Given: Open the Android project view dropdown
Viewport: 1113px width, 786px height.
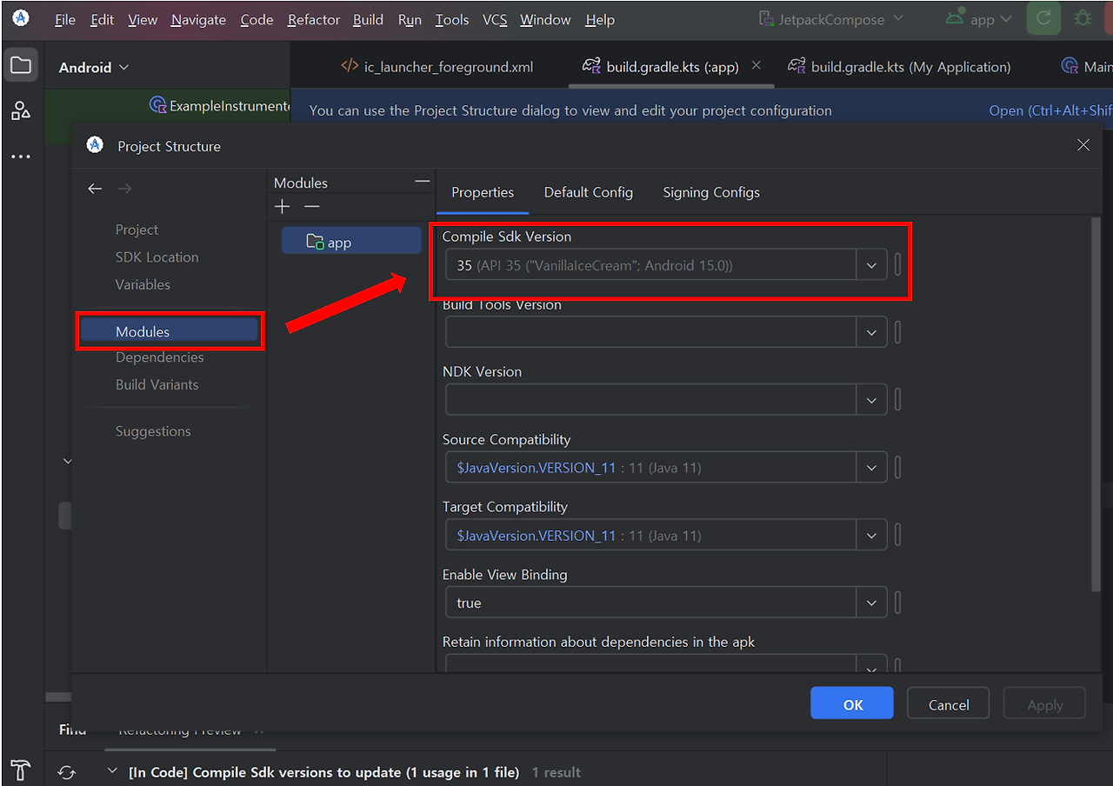Looking at the screenshot, I should pos(93,66).
